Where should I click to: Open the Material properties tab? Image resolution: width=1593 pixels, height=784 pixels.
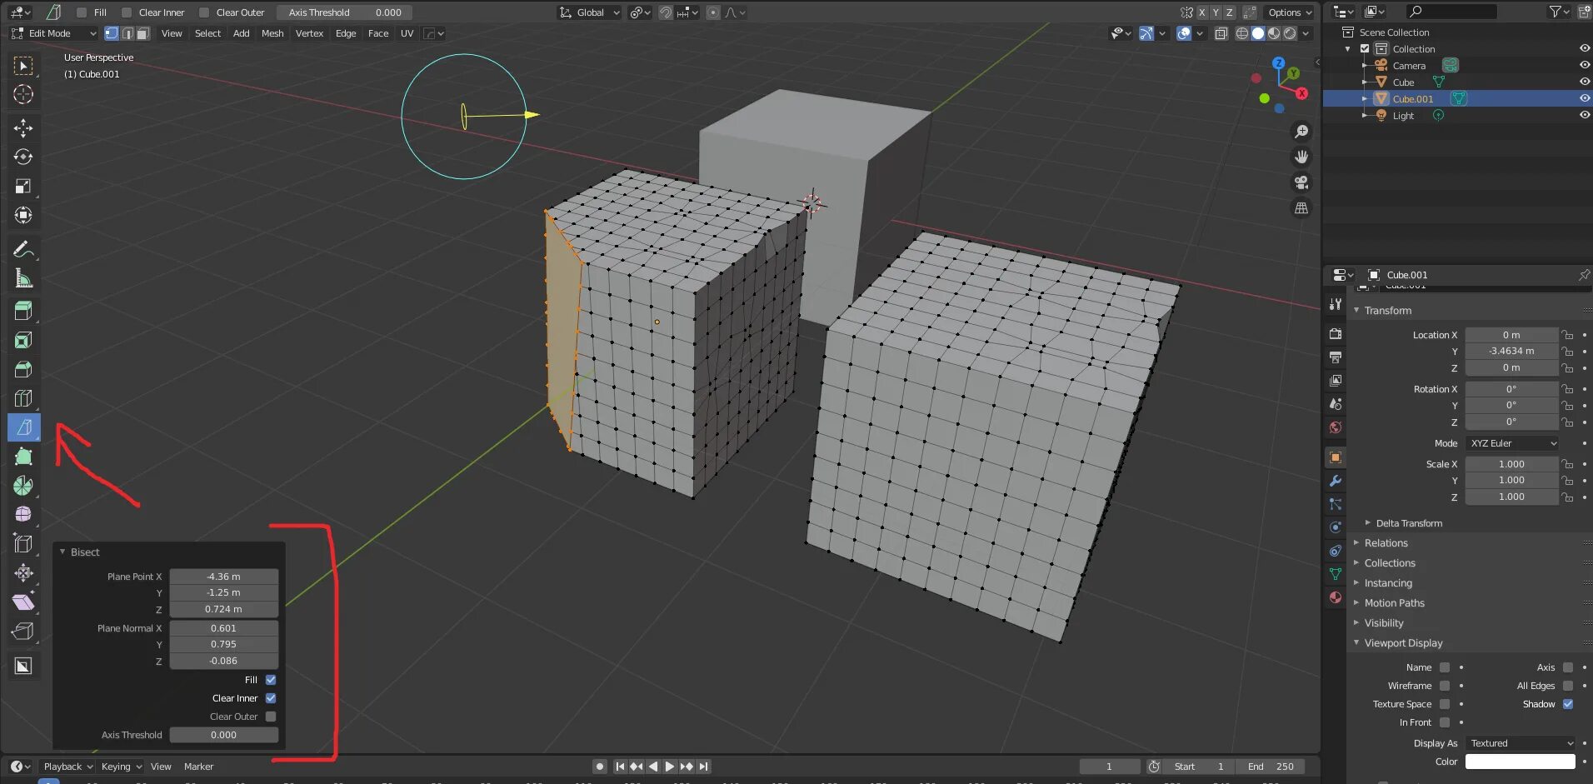click(1336, 597)
